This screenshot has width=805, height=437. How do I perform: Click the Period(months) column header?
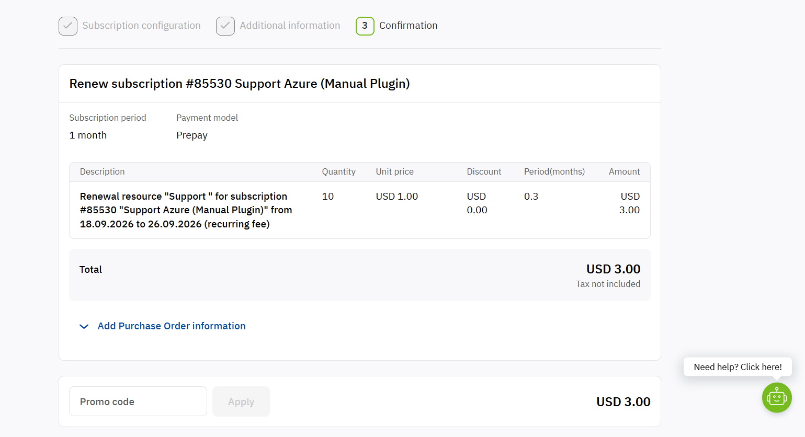[x=554, y=171]
